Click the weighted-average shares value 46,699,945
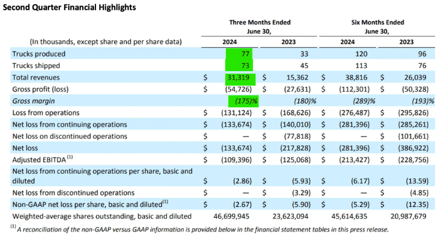Image resolution: width=438 pixels, height=237 pixels. coord(231,216)
